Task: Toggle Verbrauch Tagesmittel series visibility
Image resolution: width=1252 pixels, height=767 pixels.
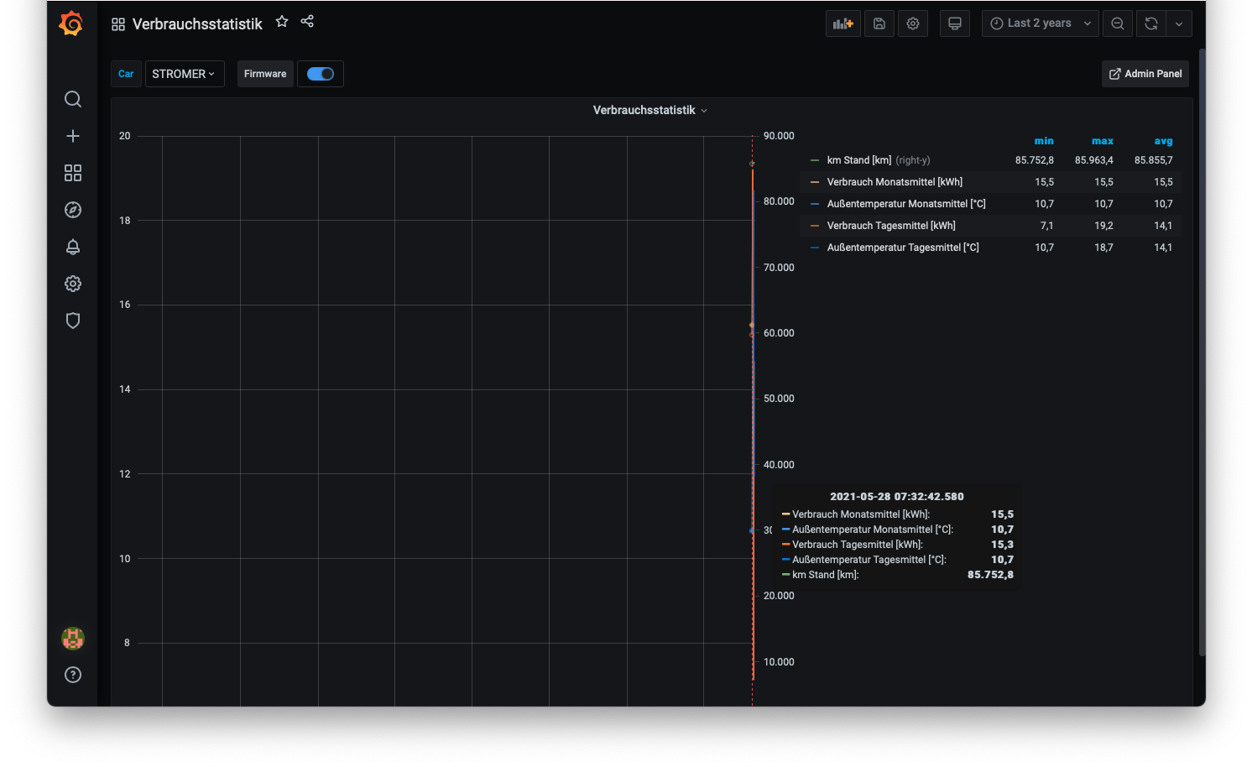Action: 890,226
